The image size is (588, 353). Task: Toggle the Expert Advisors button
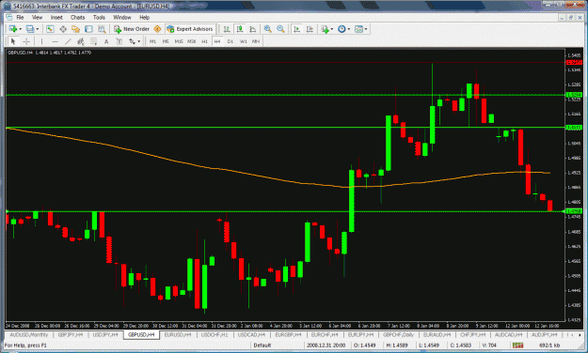click(190, 29)
